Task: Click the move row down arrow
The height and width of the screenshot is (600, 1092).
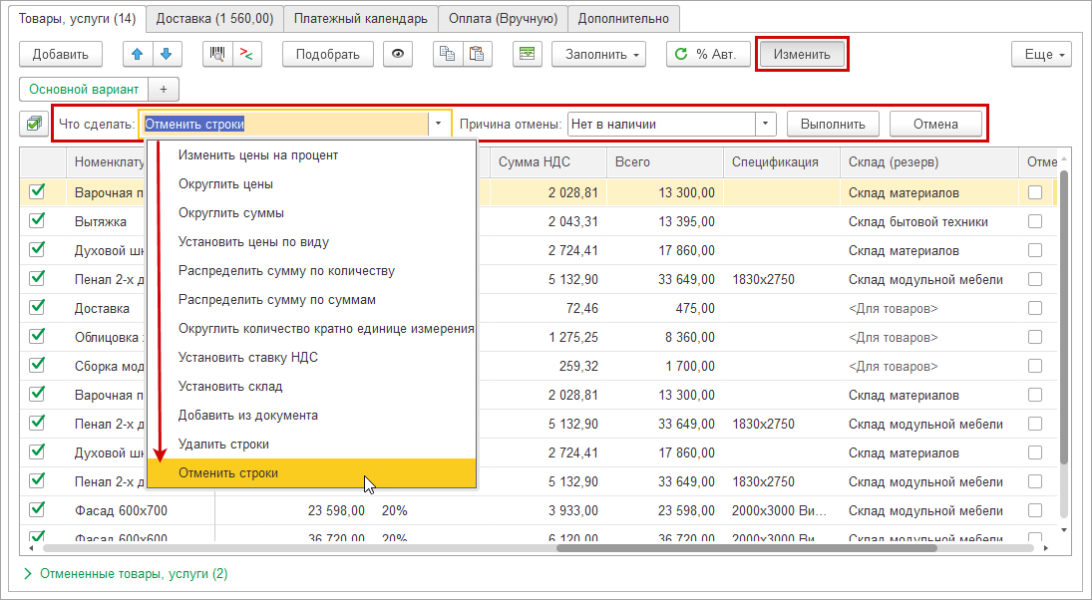Action: coord(166,55)
